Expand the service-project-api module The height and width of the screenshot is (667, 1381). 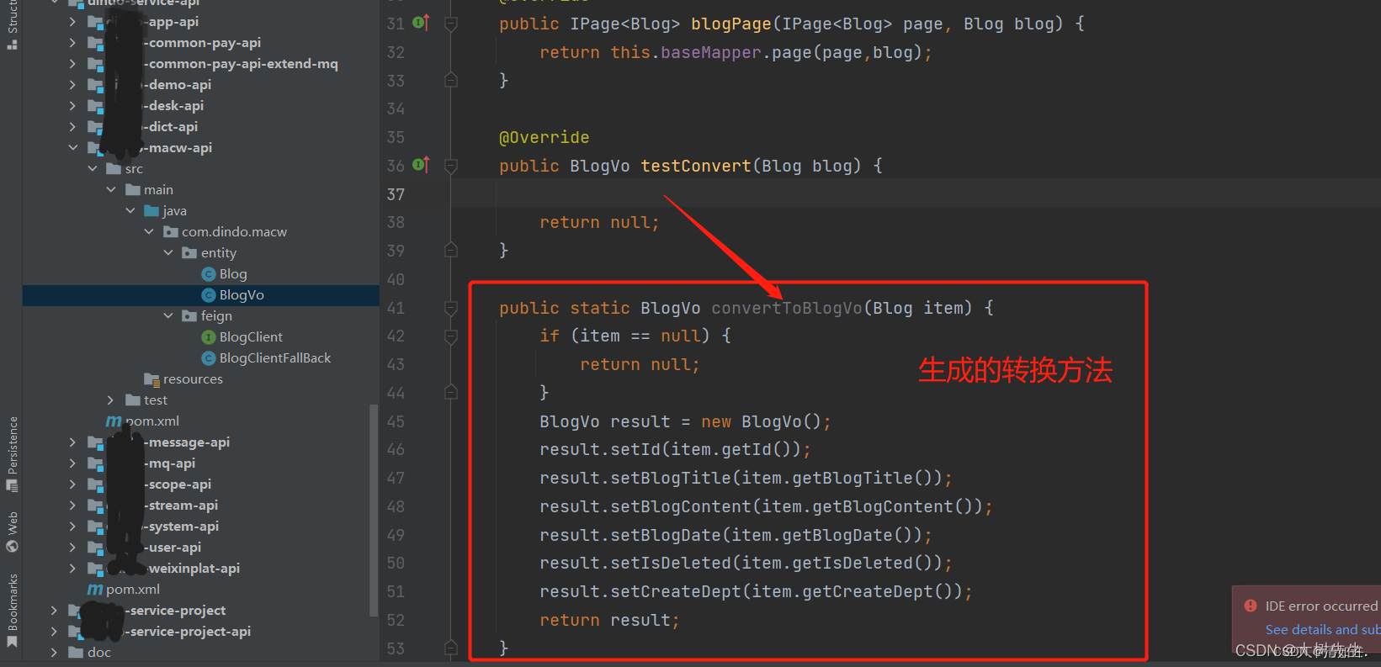click(x=54, y=632)
